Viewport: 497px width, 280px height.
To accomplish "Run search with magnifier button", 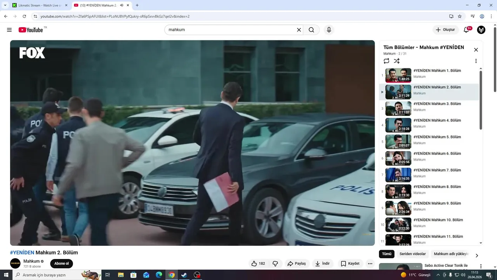I will pos(311,30).
